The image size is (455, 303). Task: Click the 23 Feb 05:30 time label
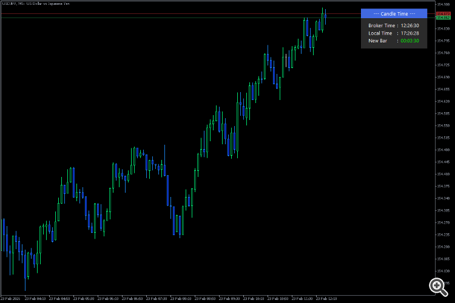click(84, 298)
